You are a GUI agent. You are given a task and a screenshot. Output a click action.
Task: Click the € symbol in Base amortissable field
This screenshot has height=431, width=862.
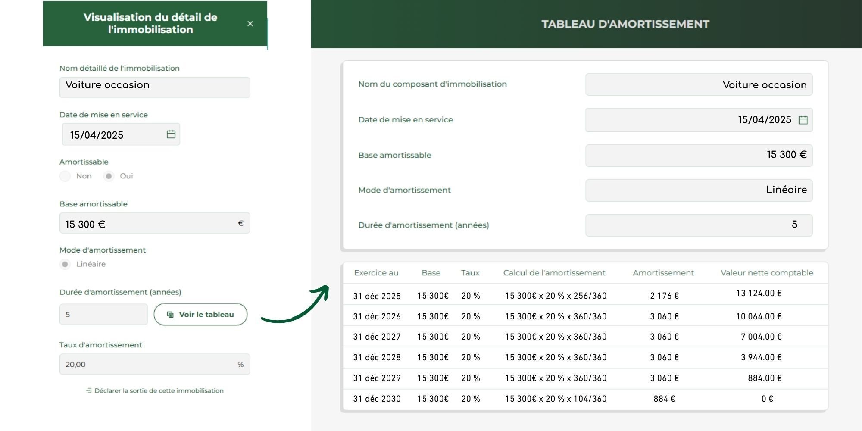click(x=240, y=223)
